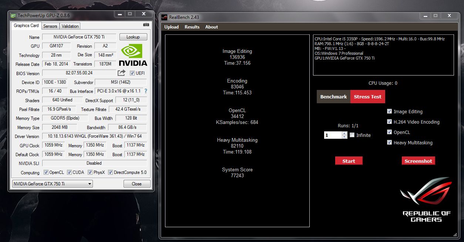The image size is (464, 242).
Task: Click the RealBench title bar ROG icon
Action: coord(165,17)
